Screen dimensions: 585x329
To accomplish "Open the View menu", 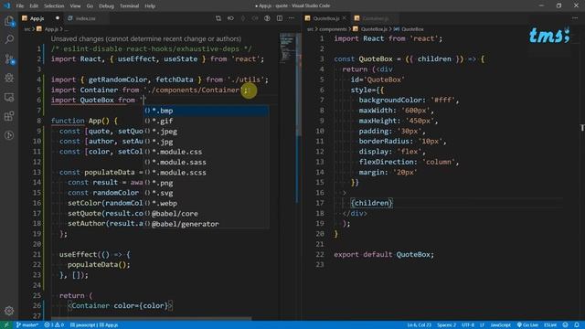I will 75,6.
